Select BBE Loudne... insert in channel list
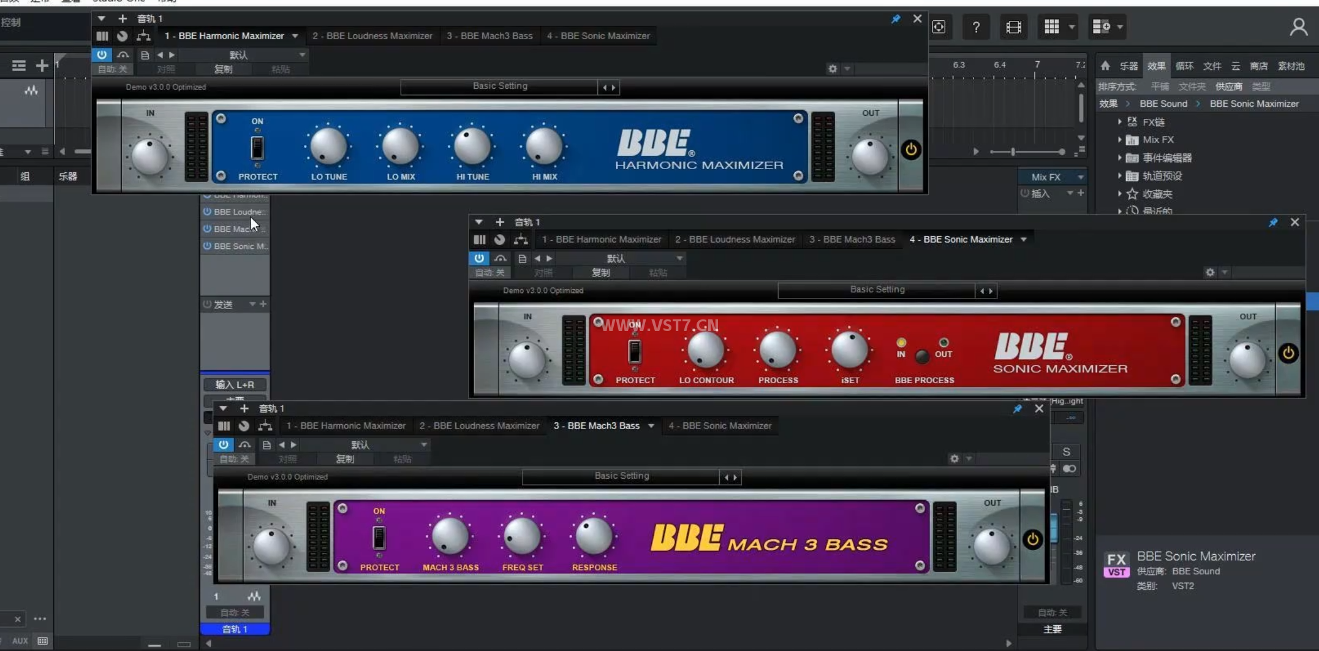The height and width of the screenshot is (651, 1319). click(x=235, y=211)
